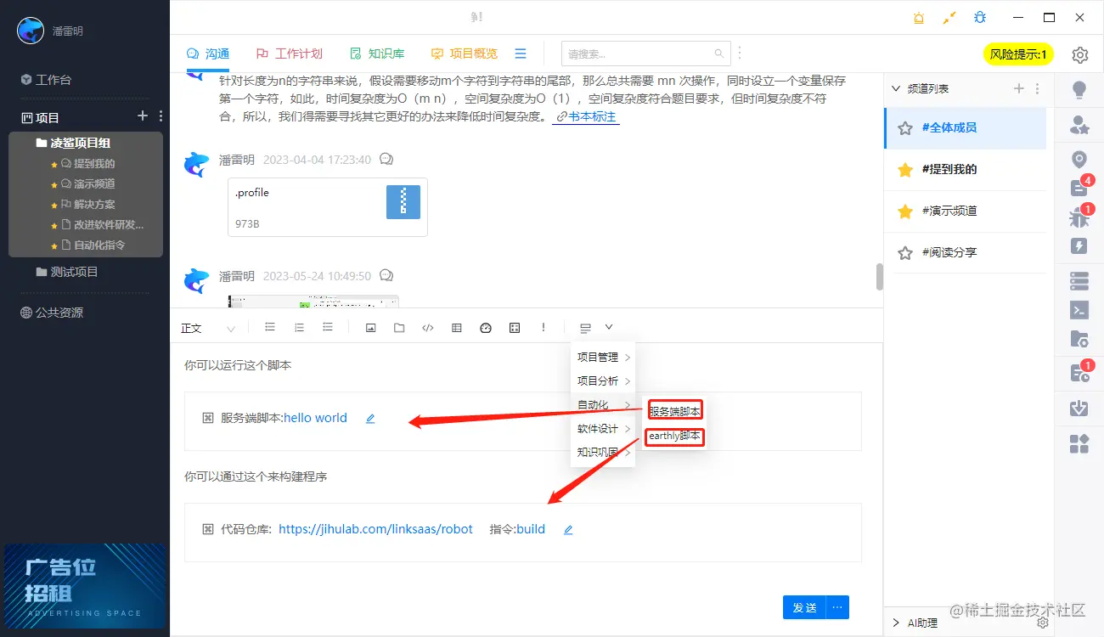Choose earthly脚本 from the submenu
Image resolution: width=1104 pixels, height=637 pixels.
(x=675, y=437)
